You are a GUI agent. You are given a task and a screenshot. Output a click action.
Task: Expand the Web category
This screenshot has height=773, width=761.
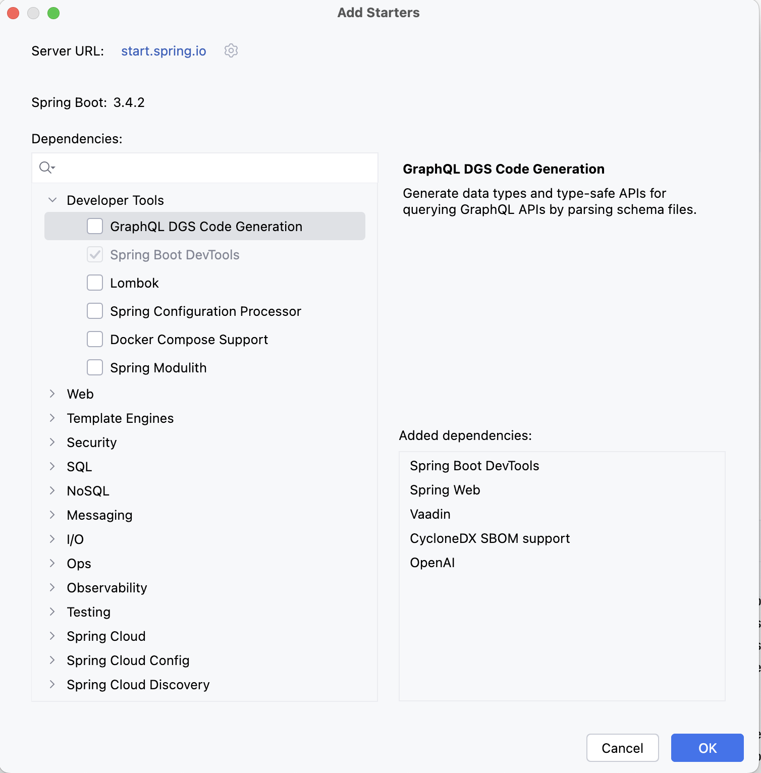pos(52,394)
